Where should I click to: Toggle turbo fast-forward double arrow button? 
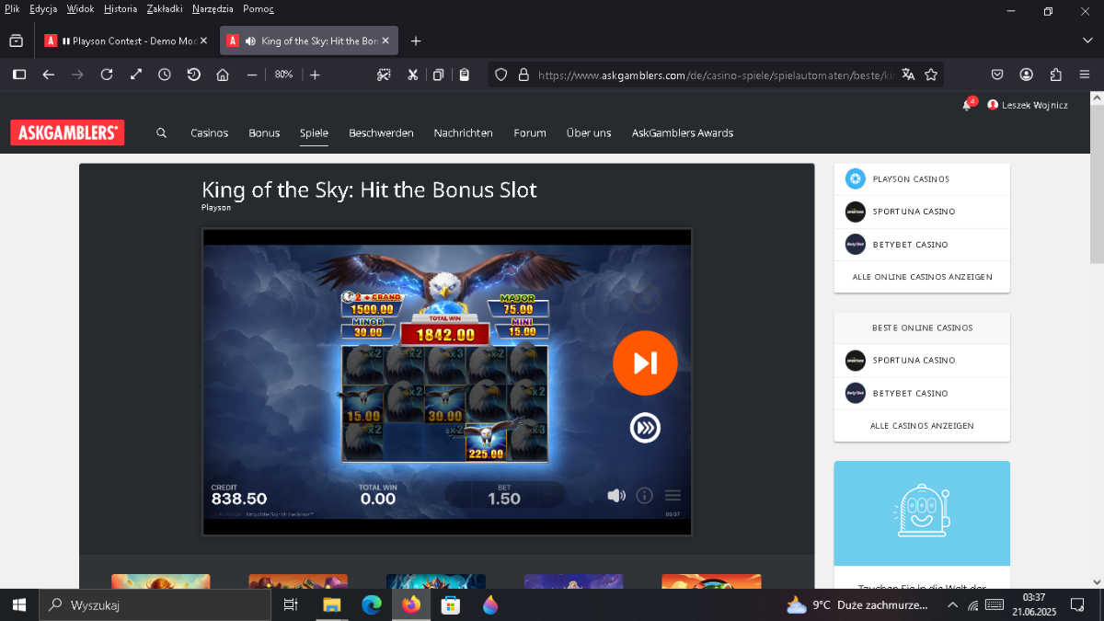[645, 428]
